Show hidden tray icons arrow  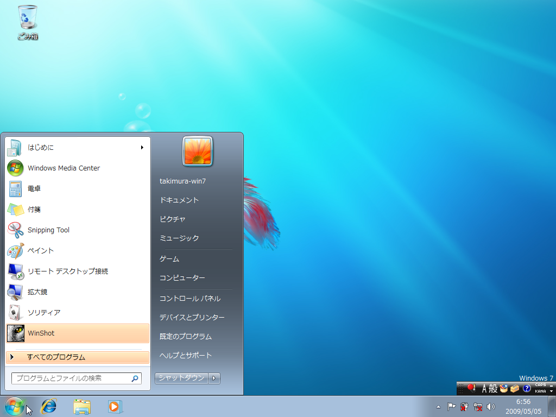coord(439,407)
